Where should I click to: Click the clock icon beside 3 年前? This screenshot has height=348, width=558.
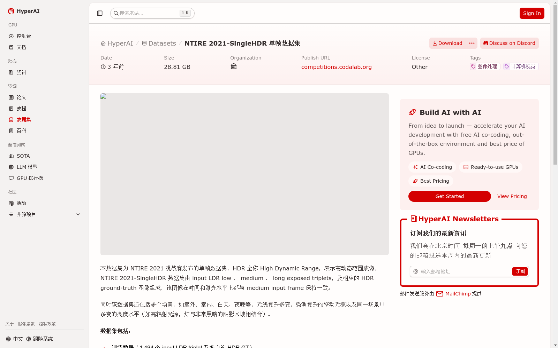(103, 67)
